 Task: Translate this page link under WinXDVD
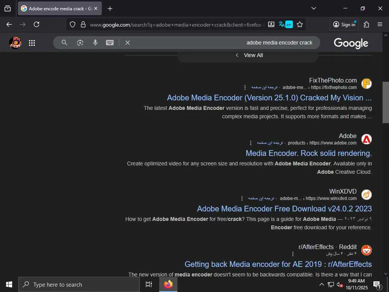pos(261,198)
